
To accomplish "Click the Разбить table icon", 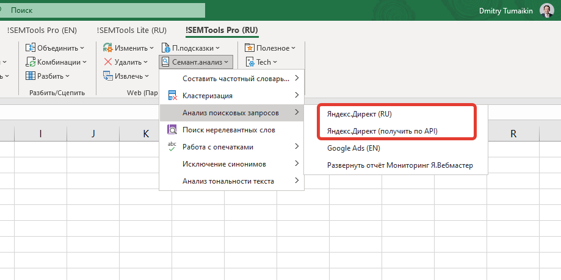I will pos(31,76).
